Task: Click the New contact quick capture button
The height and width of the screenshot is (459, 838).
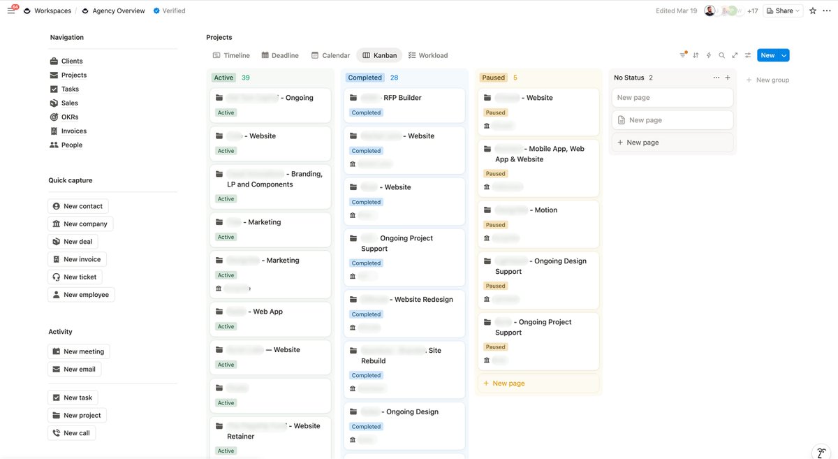Action: click(x=78, y=206)
